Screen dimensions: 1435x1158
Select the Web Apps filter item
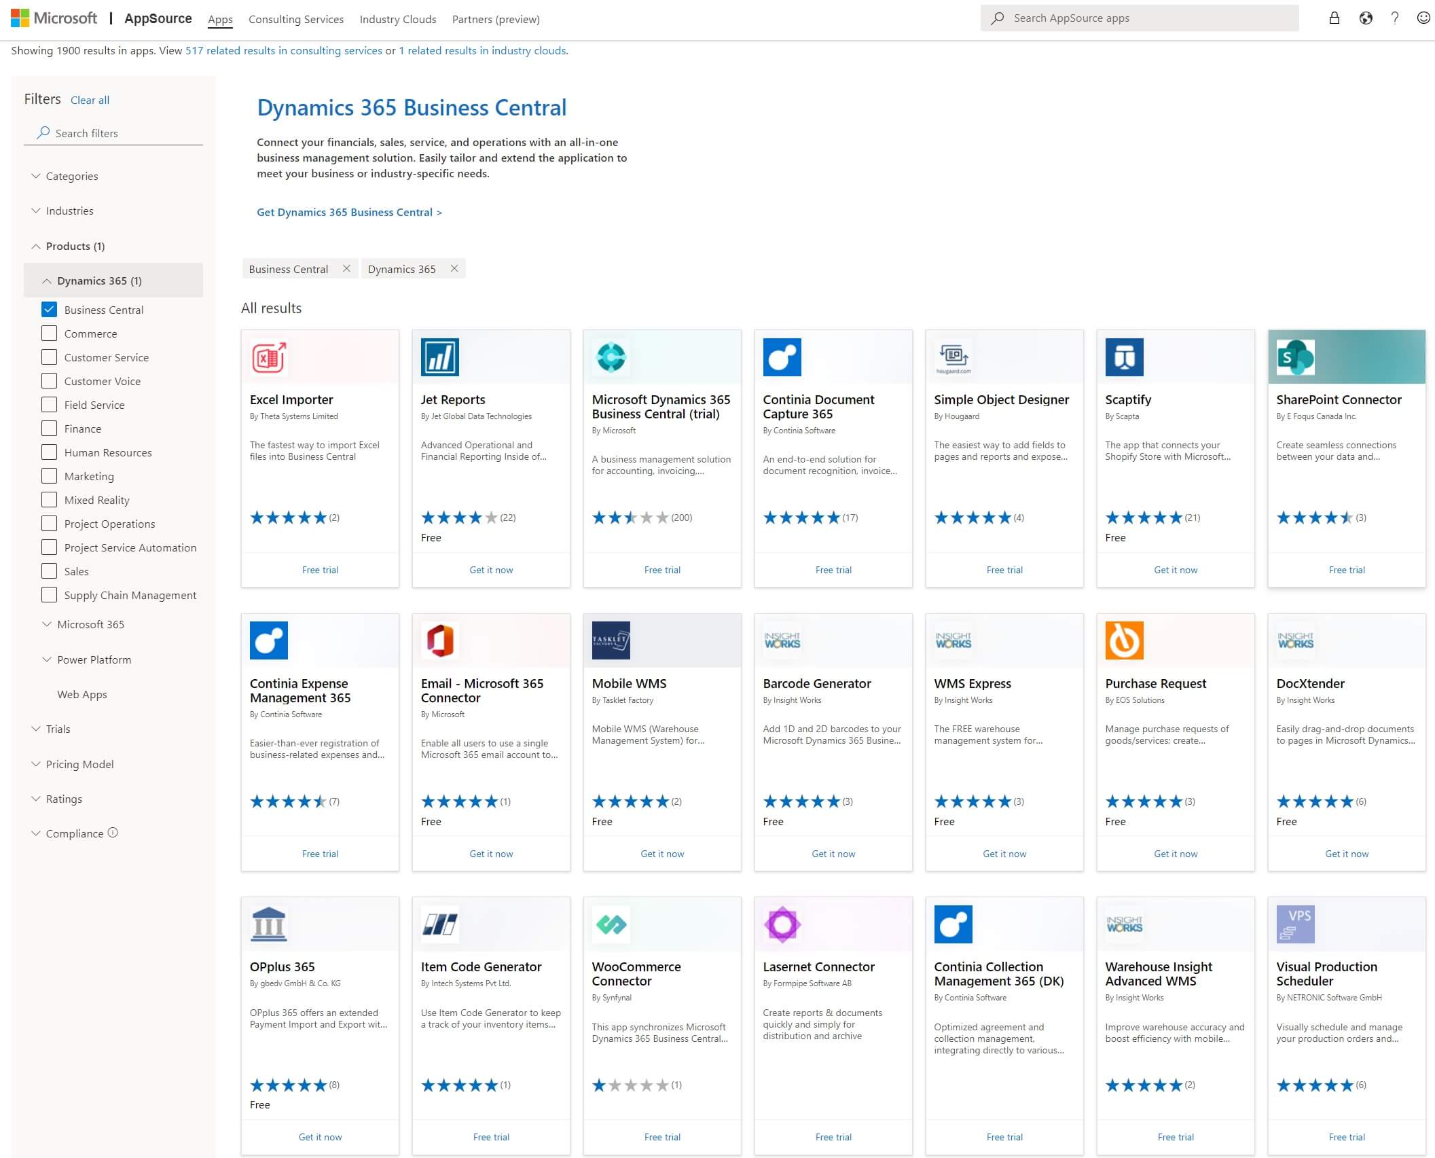[x=82, y=694]
